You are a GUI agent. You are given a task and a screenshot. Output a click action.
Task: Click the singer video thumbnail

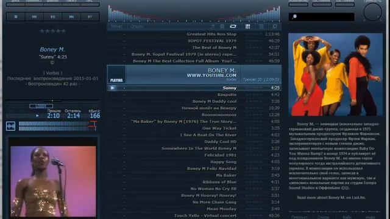coord(53,181)
